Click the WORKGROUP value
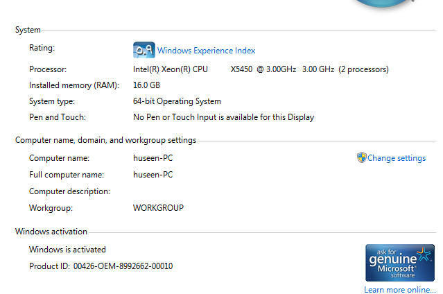This screenshot has height=294, width=443. click(x=158, y=208)
